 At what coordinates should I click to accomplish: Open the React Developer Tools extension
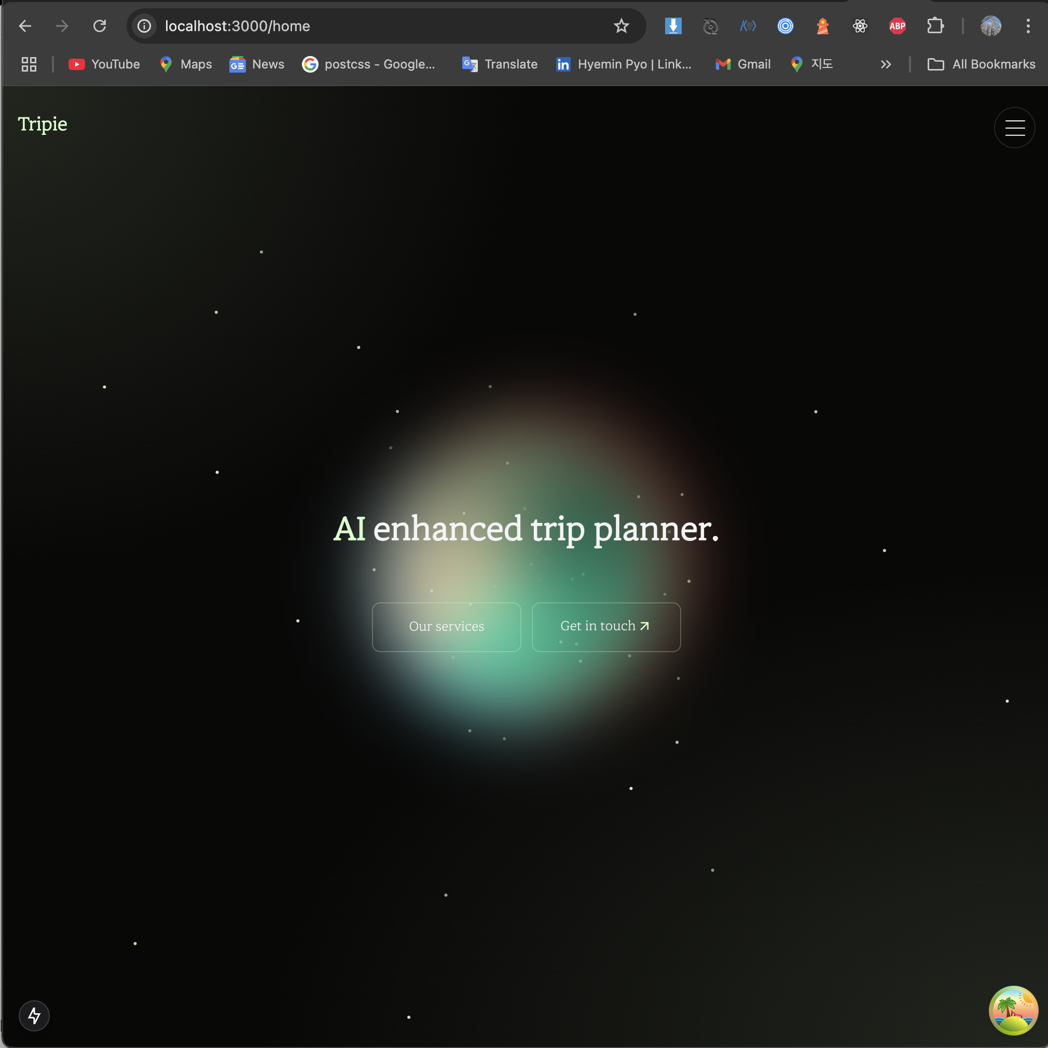[860, 26]
